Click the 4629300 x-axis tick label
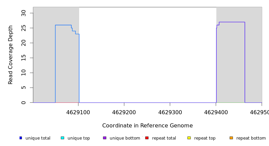This screenshot has width=269, height=146. click(x=170, y=112)
